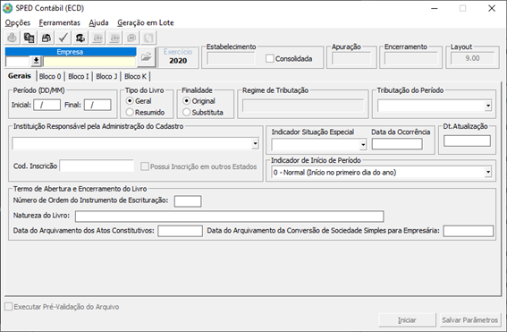Click the Iniciar button
Viewport: 507px width, 332px height.
(407, 320)
